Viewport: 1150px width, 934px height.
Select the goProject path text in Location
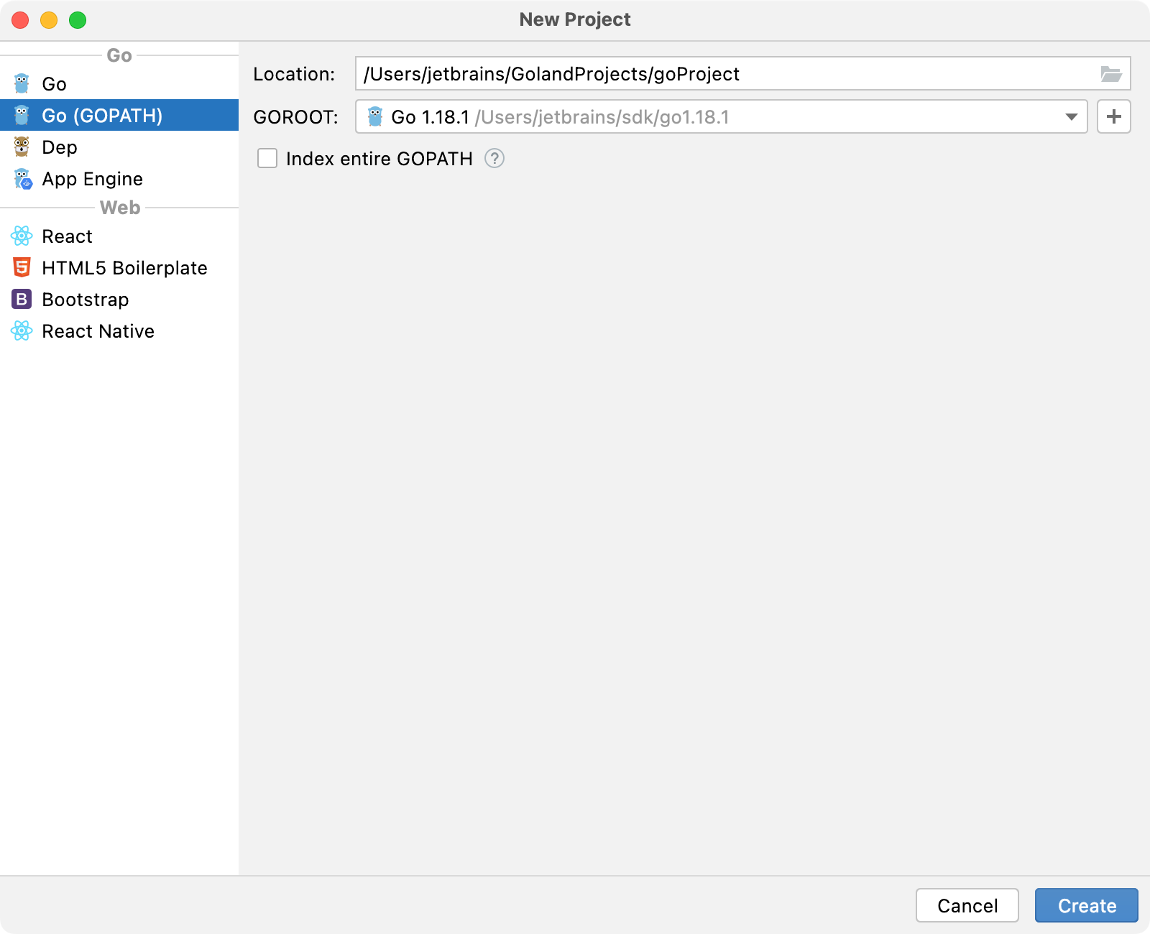[696, 73]
